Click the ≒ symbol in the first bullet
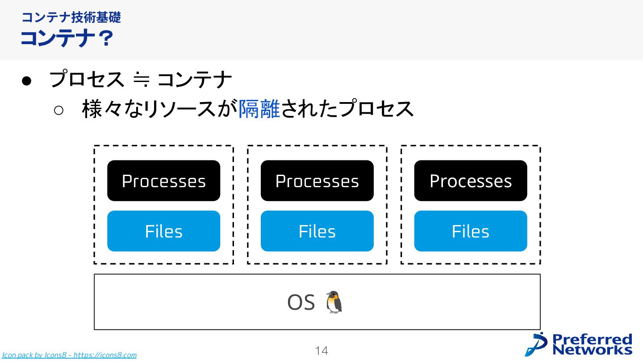 click(140, 80)
